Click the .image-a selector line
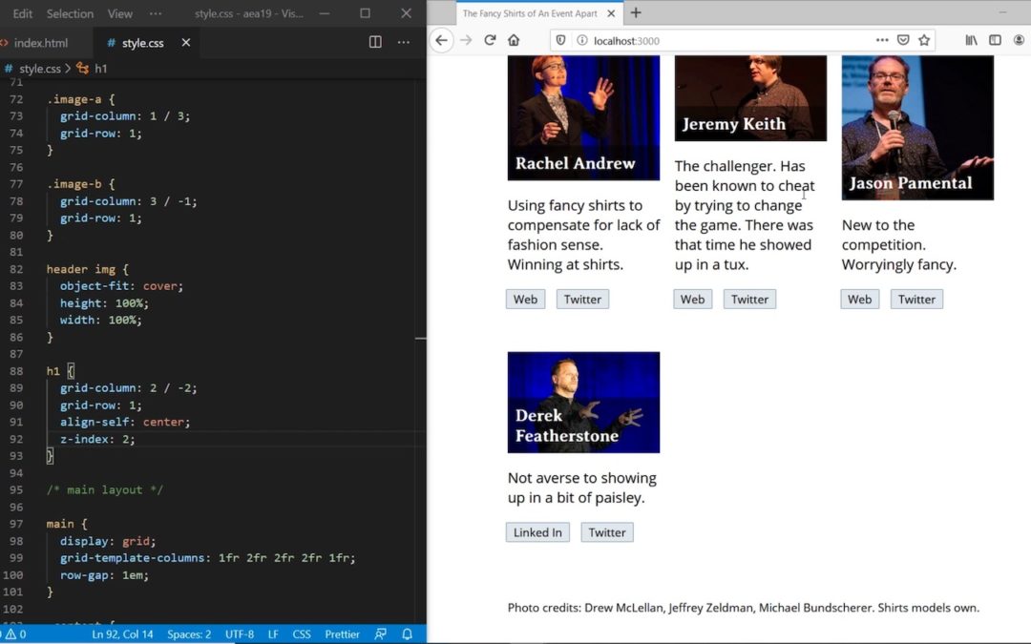The image size is (1031, 644). [x=80, y=99]
